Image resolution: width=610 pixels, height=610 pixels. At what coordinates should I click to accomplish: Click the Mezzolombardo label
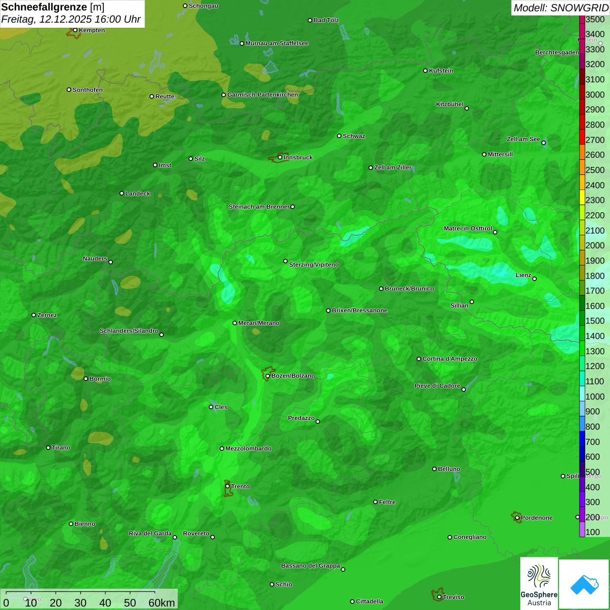(248, 448)
